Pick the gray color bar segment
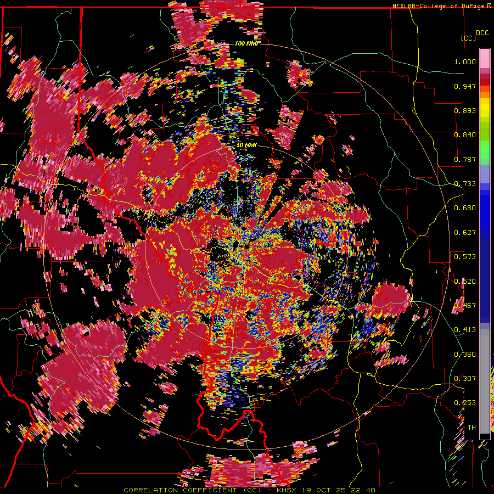 (485, 381)
